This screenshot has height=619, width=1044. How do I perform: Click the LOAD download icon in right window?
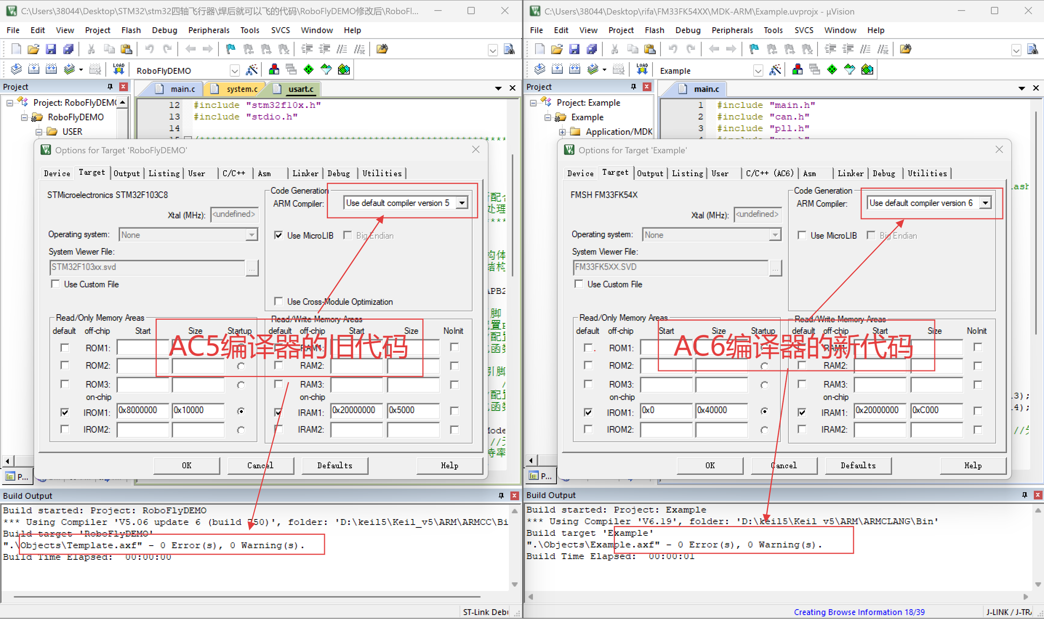pos(642,69)
